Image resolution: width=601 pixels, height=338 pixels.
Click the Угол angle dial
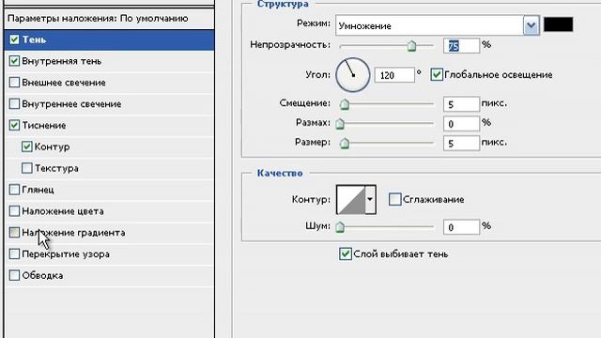tap(353, 75)
